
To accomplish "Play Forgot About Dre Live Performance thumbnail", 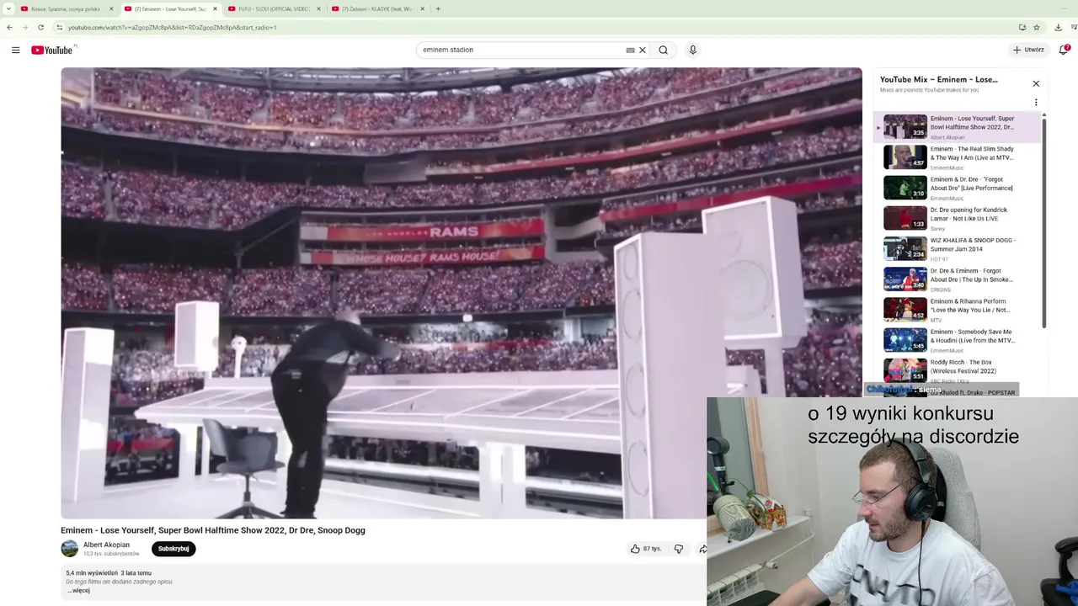I will coord(905,188).
